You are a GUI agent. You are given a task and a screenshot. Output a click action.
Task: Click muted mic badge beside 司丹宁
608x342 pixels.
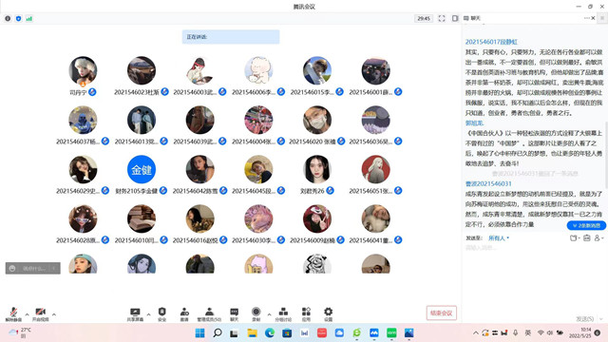[x=92, y=92]
